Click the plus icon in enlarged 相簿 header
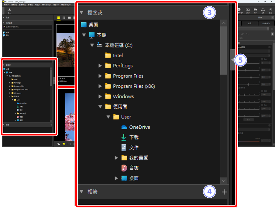The image size is (275, 208). (224, 192)
